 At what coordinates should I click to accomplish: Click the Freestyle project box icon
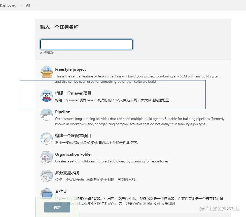tap(46, 72)
